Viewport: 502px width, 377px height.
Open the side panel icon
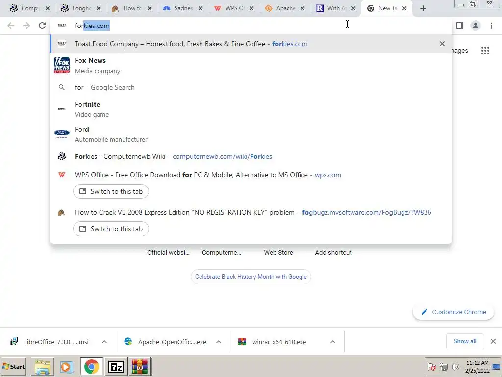460,26
